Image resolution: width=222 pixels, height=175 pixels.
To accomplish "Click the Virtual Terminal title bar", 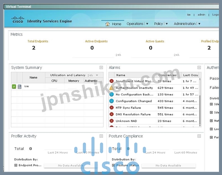I will (x=111, y=6).
